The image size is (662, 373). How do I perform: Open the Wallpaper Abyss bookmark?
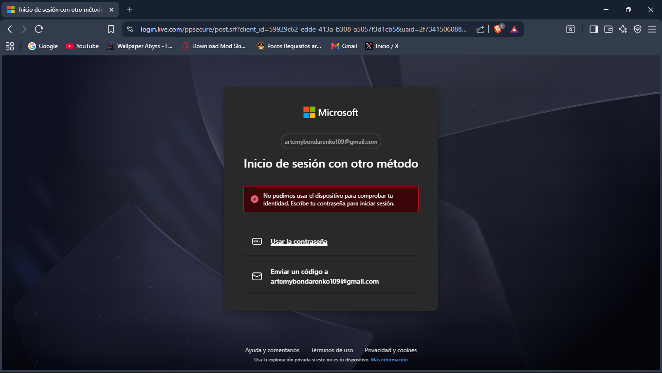click(140, 46)
